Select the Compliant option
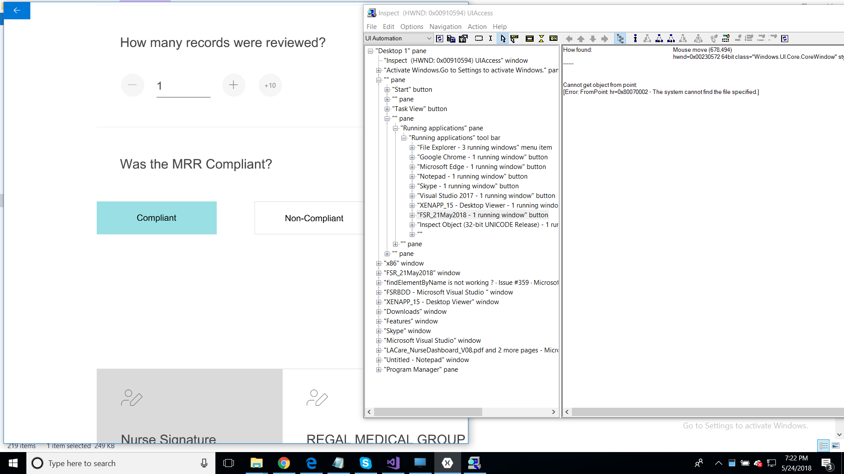This screenshot has width=844, height=474. click(x=156, y=218)
